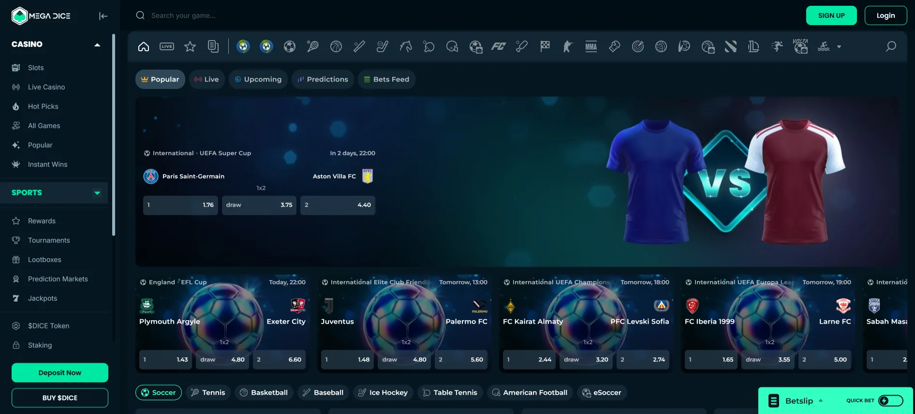Select Volta football icon
915x414 pixels.
(x=800, y=46)
